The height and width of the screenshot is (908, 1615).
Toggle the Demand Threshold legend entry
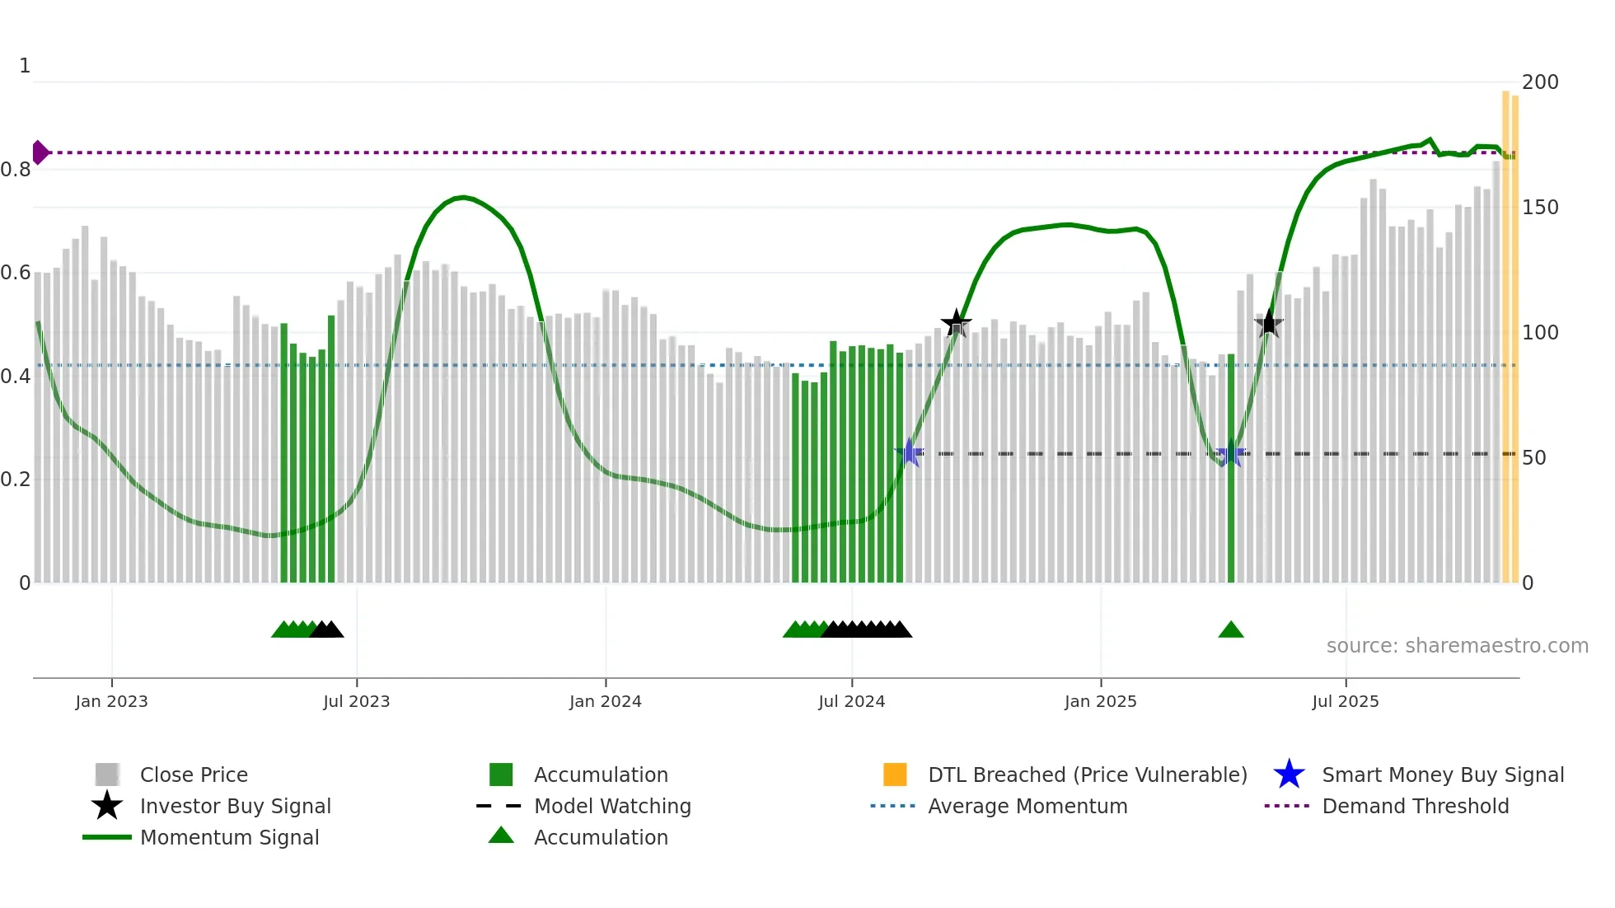(1415, 806)
